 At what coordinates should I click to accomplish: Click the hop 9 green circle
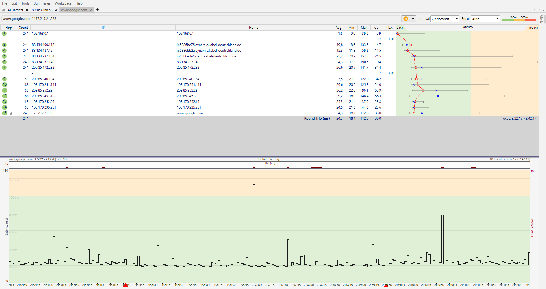pyautogui.click(x=4, y=79)
